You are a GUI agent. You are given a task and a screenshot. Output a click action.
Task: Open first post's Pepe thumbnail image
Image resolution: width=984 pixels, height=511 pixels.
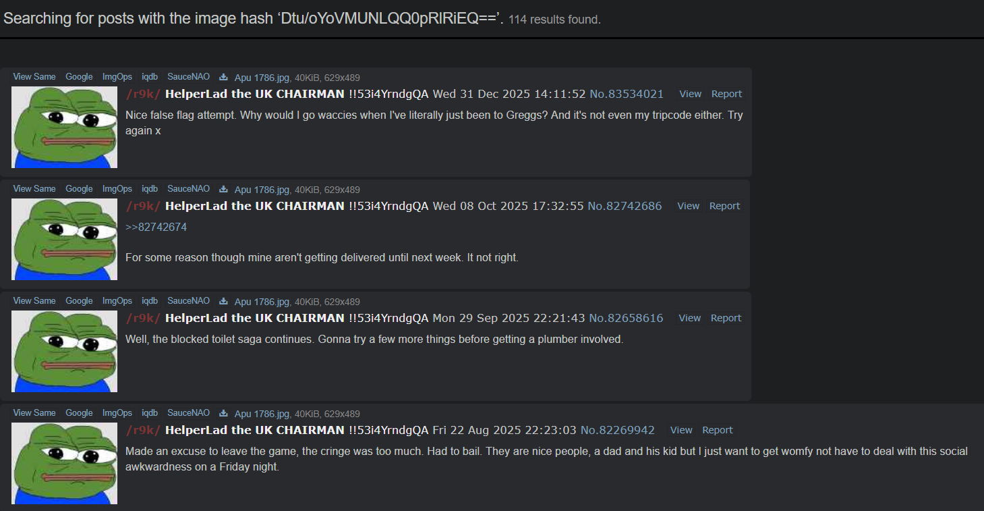click(65, 127)
